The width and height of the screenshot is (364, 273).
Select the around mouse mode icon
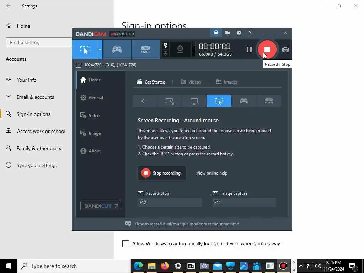[x=219, y=101]
